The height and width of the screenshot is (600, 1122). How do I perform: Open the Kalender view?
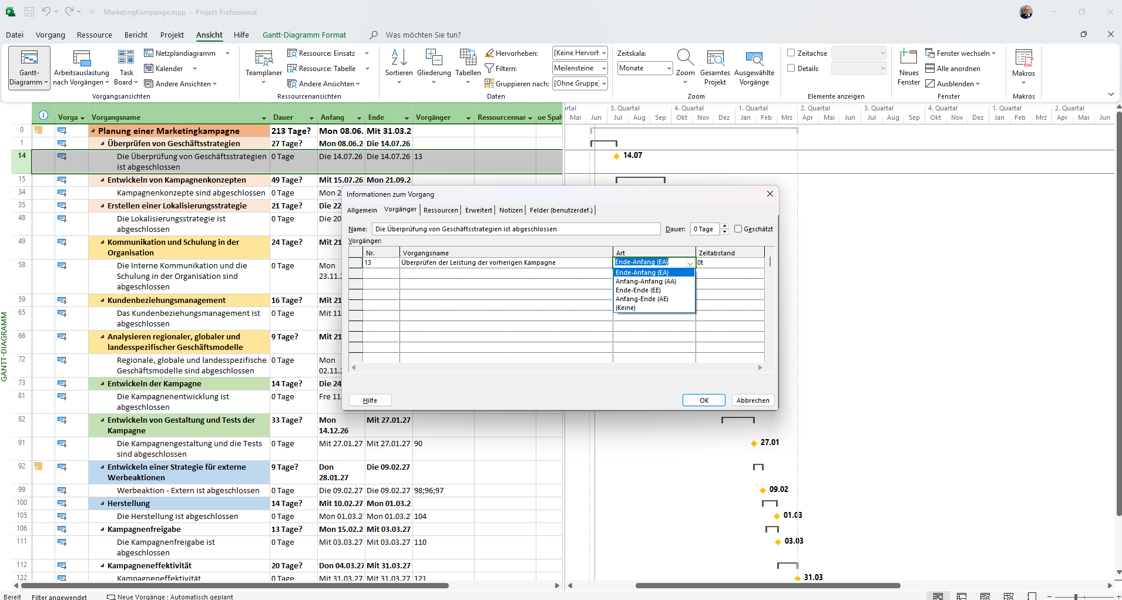coord(164,69)
